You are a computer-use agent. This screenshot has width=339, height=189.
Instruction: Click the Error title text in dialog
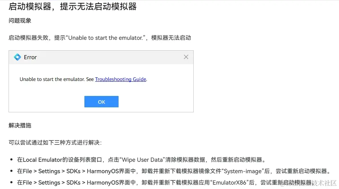click(30, 57)
